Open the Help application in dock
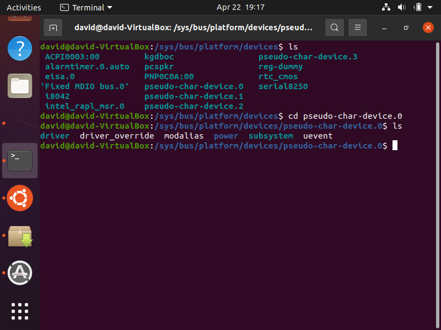This screenshot has height=330, width=441. click(x=20, y=48)
